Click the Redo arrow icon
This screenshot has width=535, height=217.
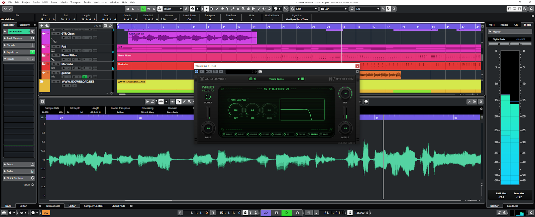click(x=10, y=9)
